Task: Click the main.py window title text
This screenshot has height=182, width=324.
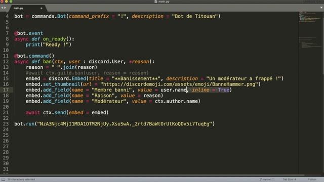Action: point(164,2)
